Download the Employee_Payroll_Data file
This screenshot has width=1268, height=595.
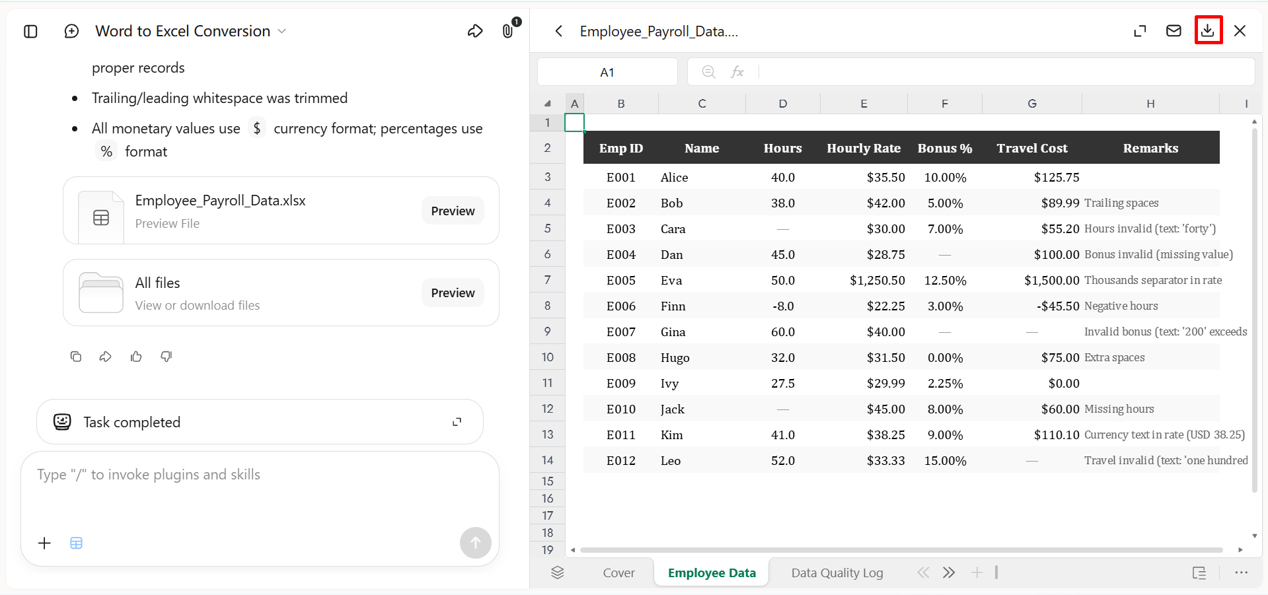coord(1208,30)
